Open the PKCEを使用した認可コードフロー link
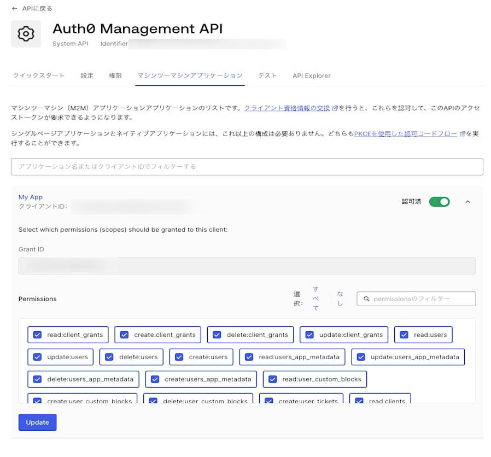Image resolution: width=491 pixels, height=457 pixels. [x=406, y=134]
